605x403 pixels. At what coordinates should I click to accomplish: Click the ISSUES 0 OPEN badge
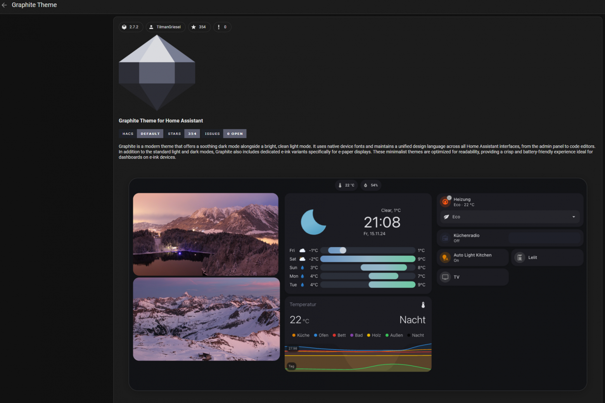[223, 134]
